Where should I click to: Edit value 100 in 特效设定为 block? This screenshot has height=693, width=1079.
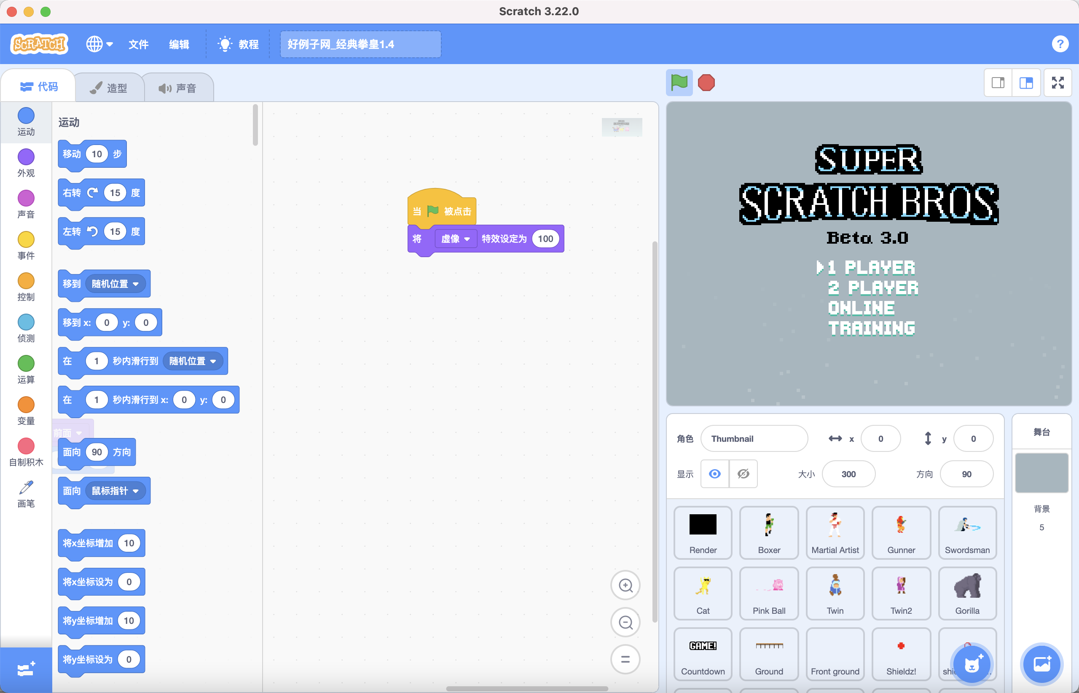click(x=545, y=239)
